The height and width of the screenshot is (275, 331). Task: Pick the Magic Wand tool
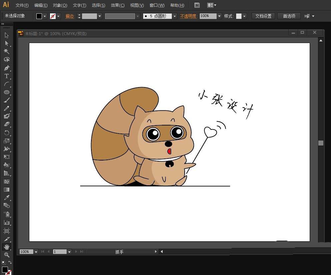click(x=6, y=51)
